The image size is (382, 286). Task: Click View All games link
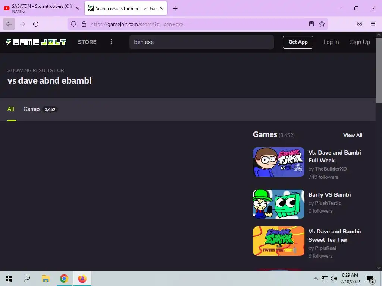[x=353, y=135]
